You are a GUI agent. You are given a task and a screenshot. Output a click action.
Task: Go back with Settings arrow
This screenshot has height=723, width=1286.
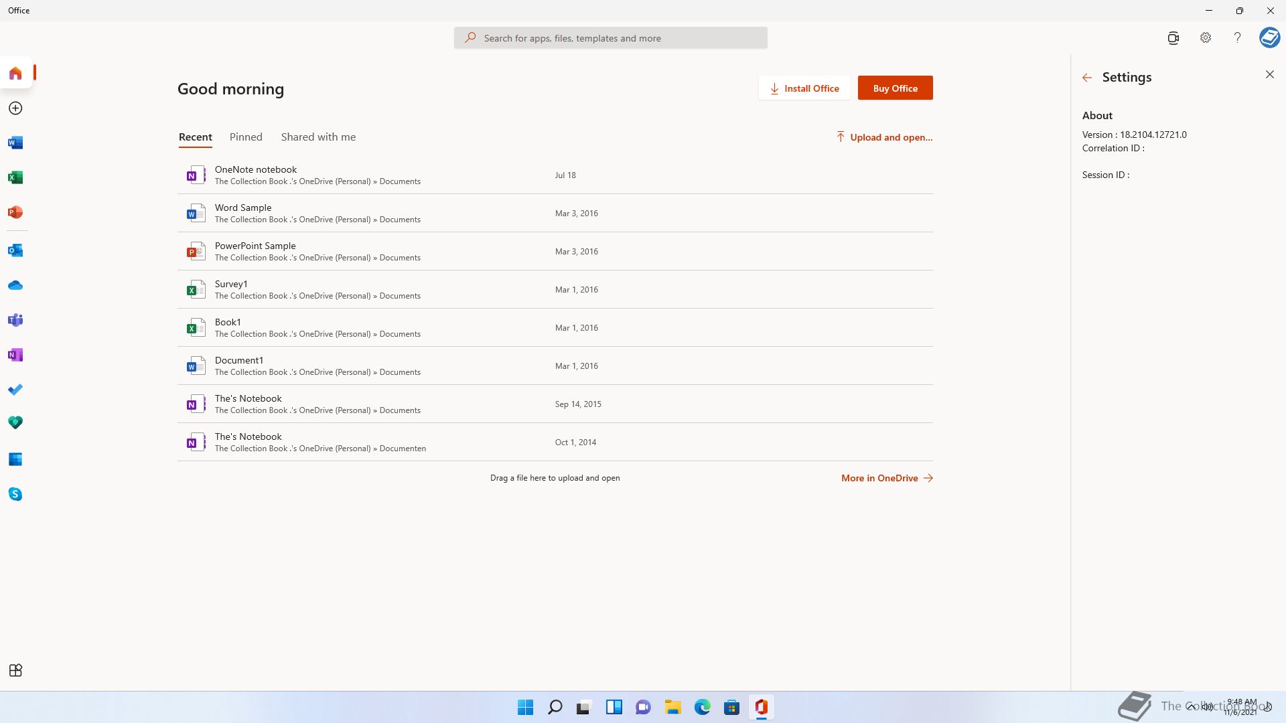(1087, 78)
